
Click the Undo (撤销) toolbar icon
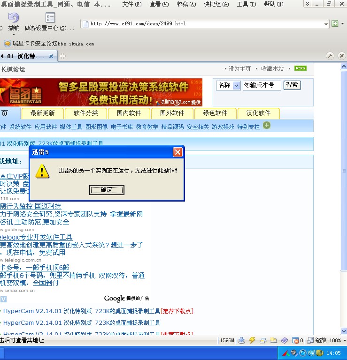(14, 18)
